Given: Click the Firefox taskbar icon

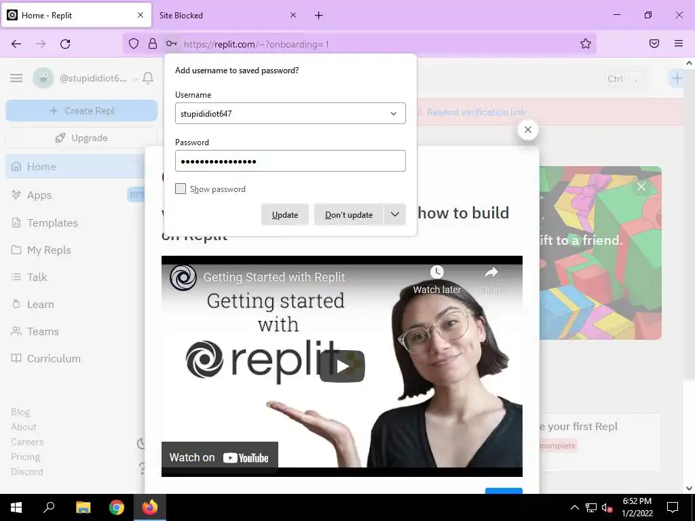Looking at the screenshot, I should coord(150,507).
